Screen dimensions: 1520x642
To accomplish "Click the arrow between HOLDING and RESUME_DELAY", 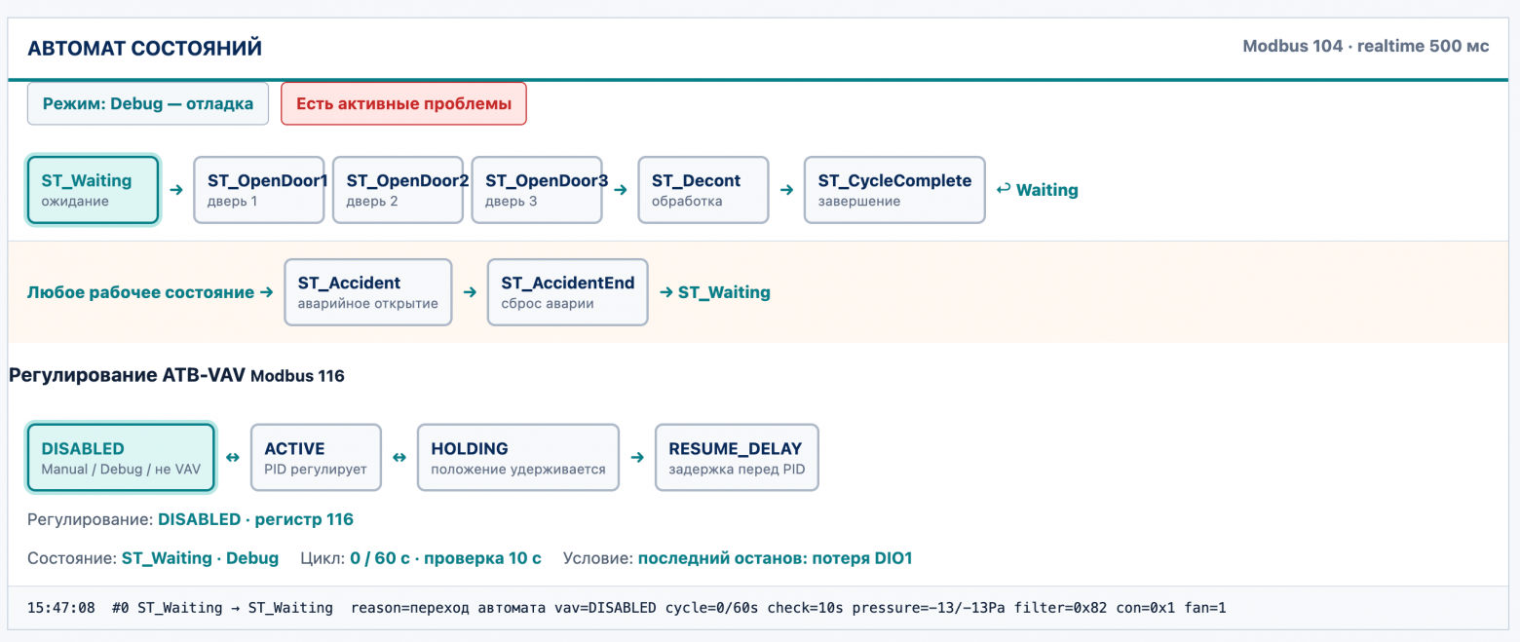I will pyautogui.click(x=637, y=457).
